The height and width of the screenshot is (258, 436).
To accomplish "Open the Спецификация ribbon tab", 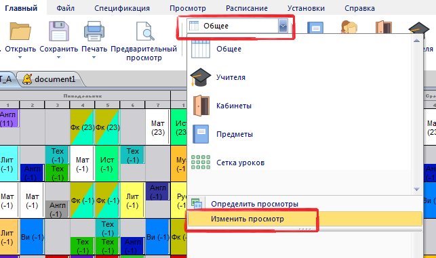I will (x=122, y=8).
